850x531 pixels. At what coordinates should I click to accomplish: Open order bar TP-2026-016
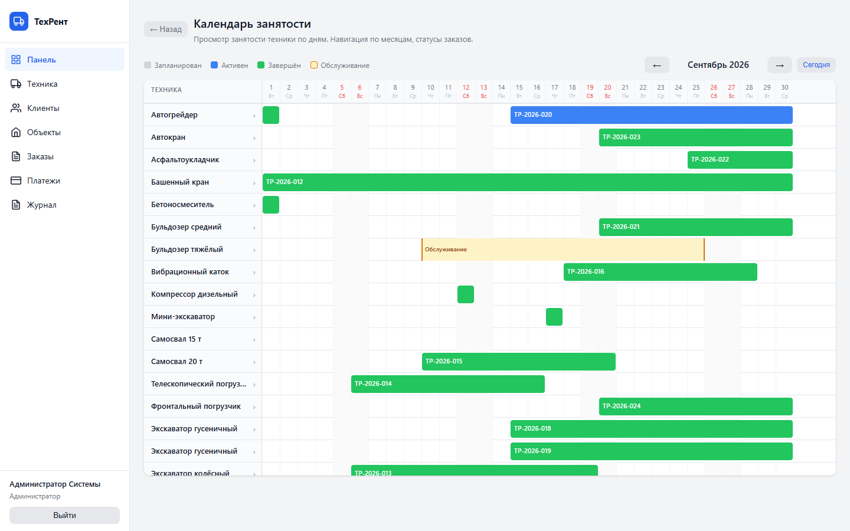(661, 272)
